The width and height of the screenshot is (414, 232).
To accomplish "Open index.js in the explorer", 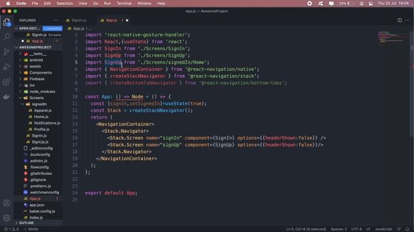I will pyautogui.click(x=36, y=218).
